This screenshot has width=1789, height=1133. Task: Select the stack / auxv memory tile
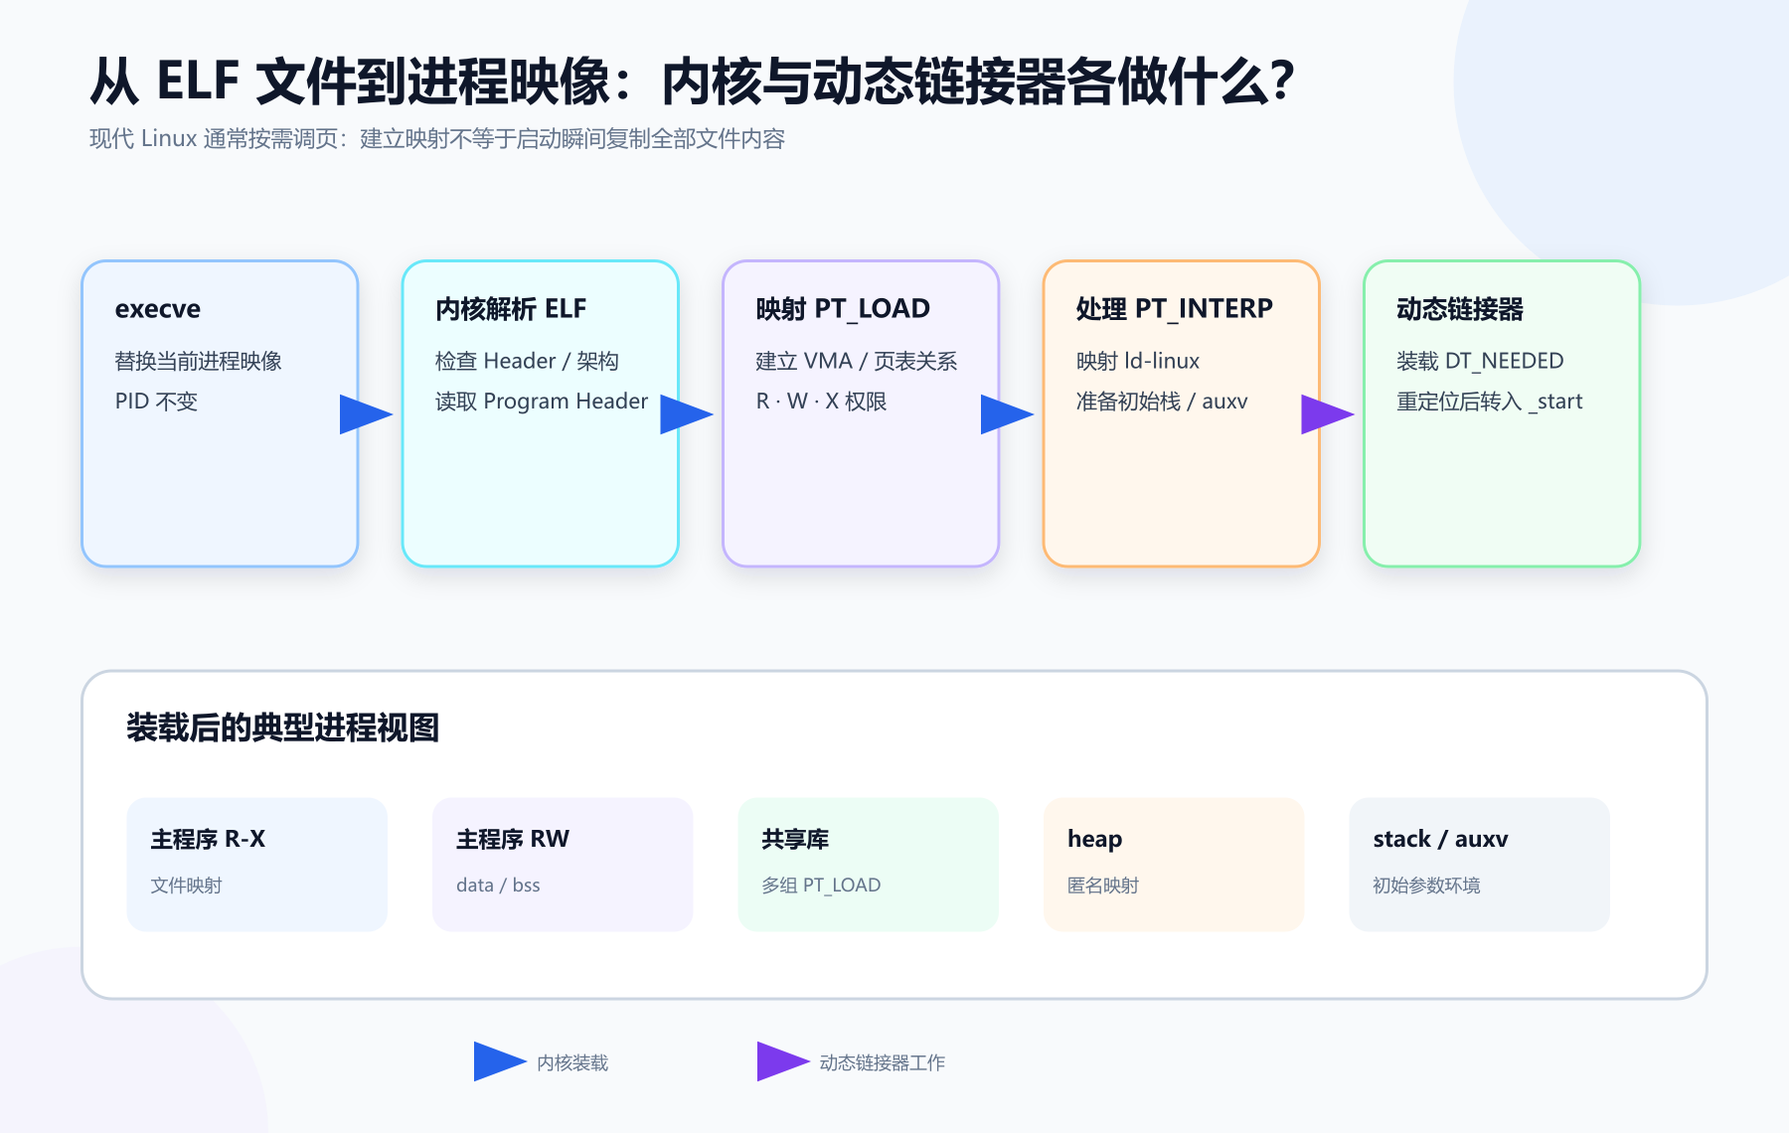[x=1480, y=864]
